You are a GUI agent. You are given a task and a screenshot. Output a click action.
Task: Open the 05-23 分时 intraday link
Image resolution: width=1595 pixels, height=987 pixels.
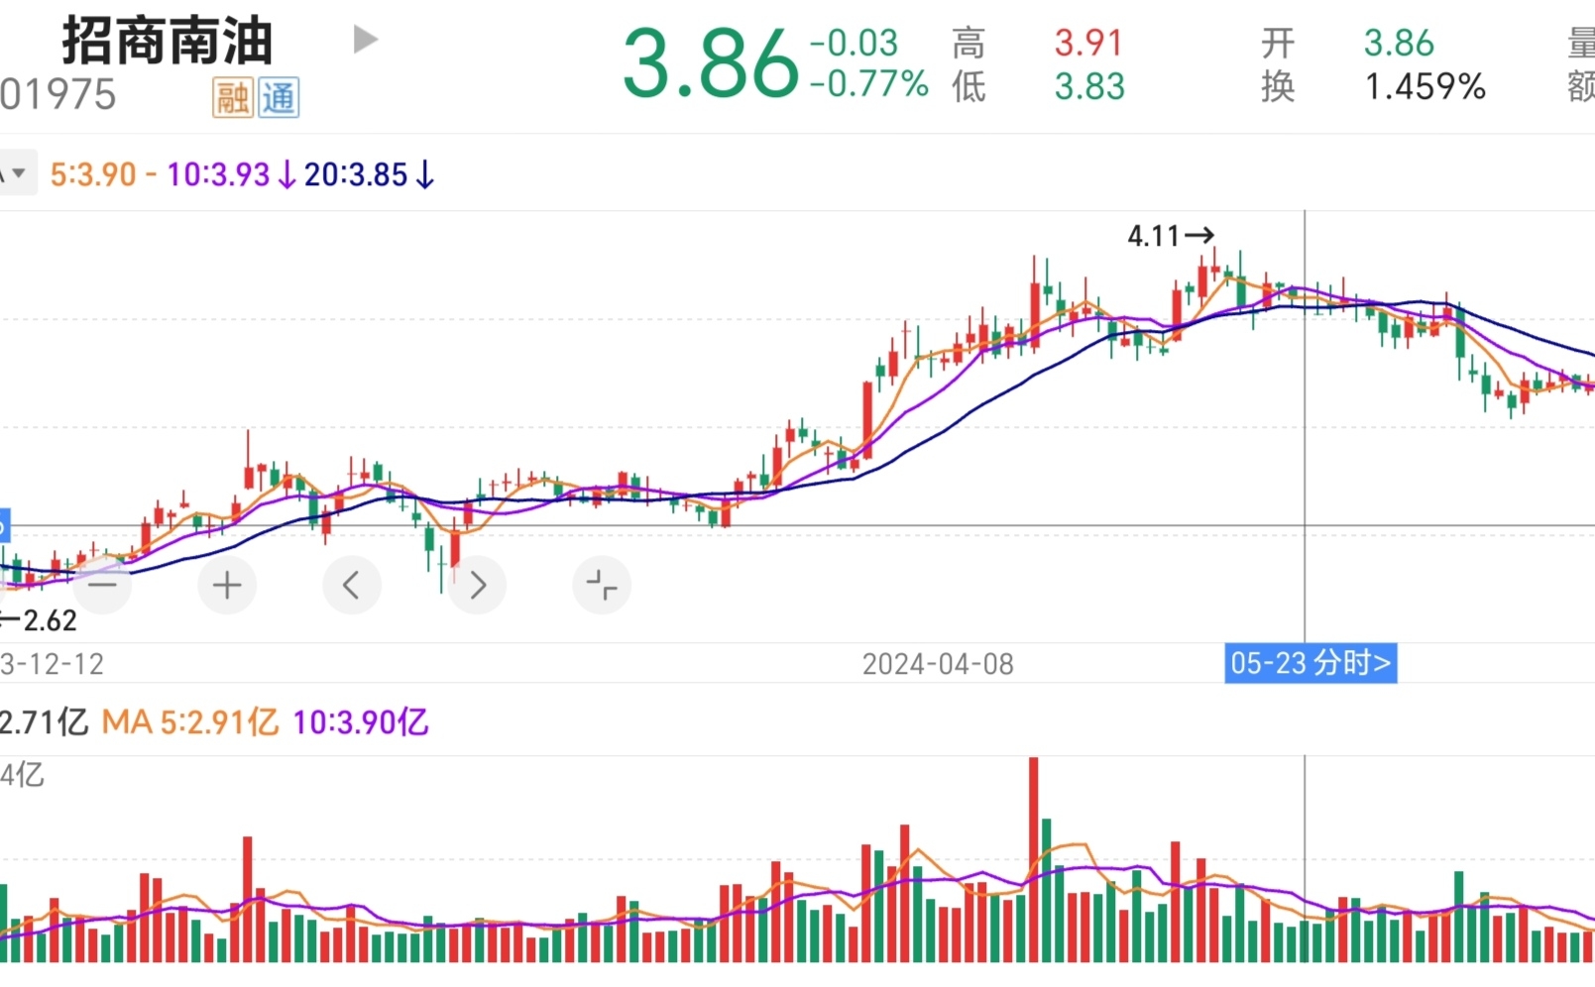[1310, 663]
